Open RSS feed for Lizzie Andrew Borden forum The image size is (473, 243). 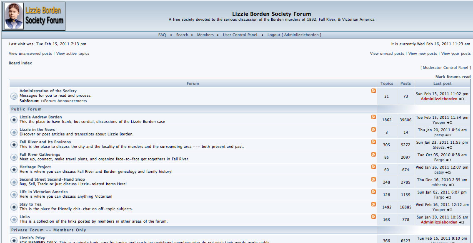pyautogui.click(x=373, y=117)
